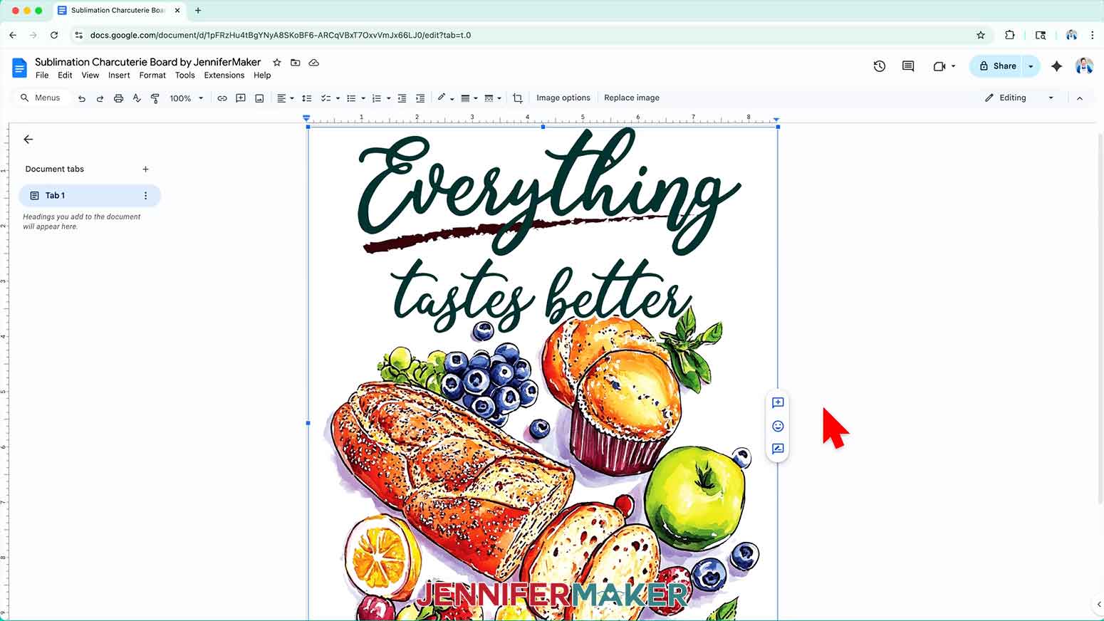Viewport: 1104px width, 621px height.
Task: Close the document tabs sidebar arrow
Action: pyautogui.click(x=28, y=140)
